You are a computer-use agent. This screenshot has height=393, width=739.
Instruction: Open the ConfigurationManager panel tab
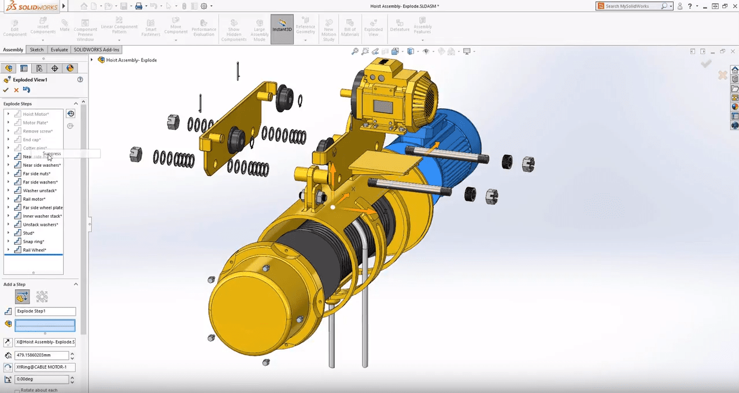coord(39,68)
